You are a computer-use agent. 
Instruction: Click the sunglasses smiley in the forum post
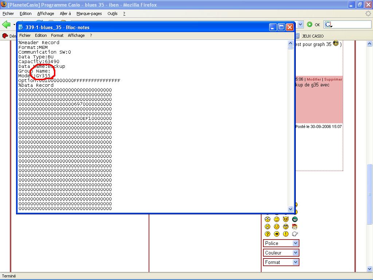tap(335, 43)
